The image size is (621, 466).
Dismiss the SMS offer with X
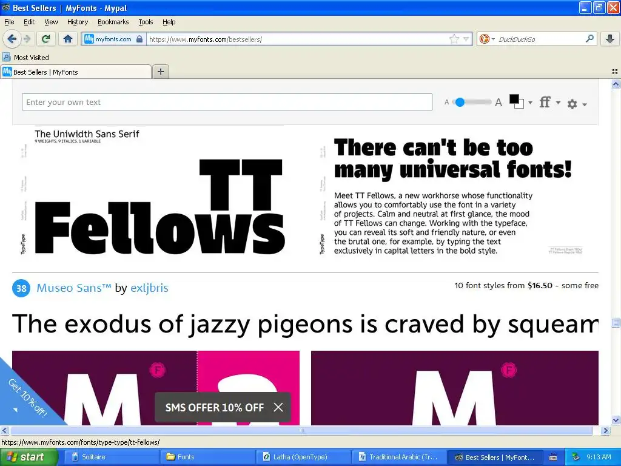[278, 407]
